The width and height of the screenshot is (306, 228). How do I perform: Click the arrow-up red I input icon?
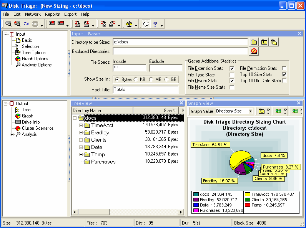coord(86,24)
